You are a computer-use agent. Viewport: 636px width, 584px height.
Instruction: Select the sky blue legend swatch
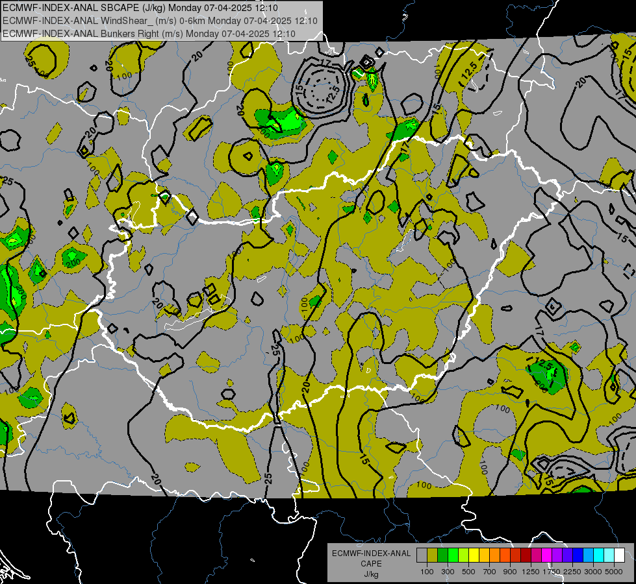tap(588, 555)
